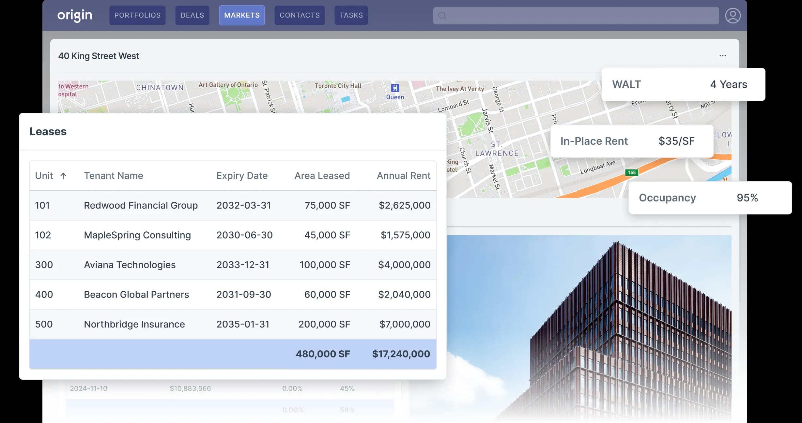Click the $2,625,000 annual rent value
The height and width of the screenshot is (423, 802).
[405, 205]
